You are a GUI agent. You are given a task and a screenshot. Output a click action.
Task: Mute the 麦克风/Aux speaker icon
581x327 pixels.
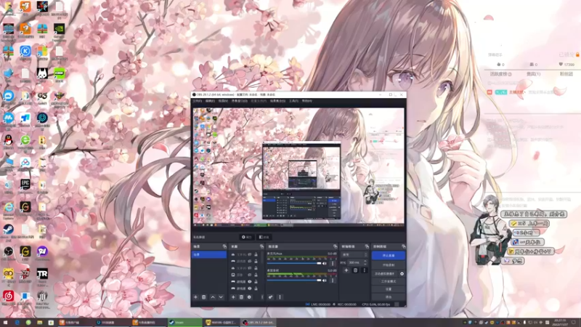point(325,263)
